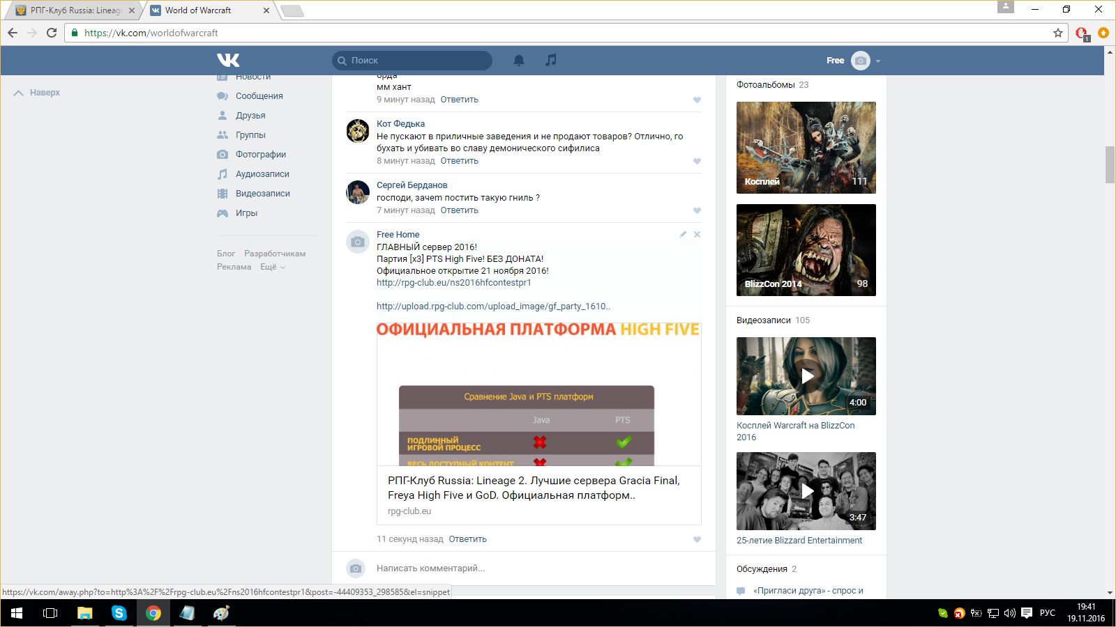Click the Фотографии camera icon
This screenshot has height=627, width=1116.
(223, 155)
